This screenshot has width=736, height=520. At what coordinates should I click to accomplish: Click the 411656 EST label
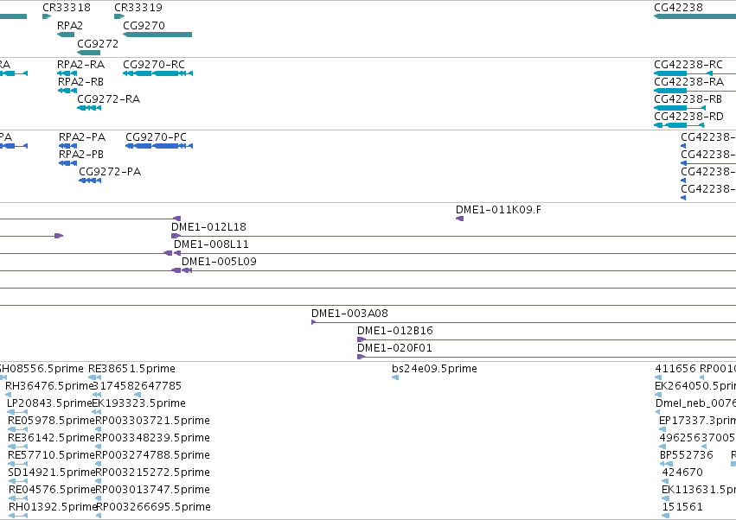(675, 369)
